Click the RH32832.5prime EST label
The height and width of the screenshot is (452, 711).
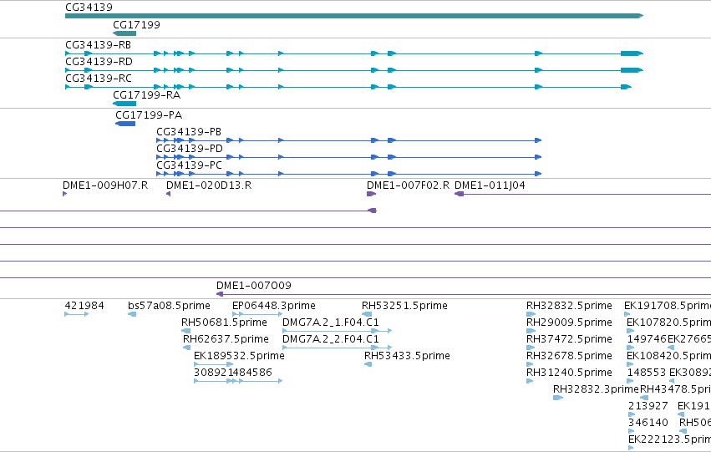(x=569, y=305)
